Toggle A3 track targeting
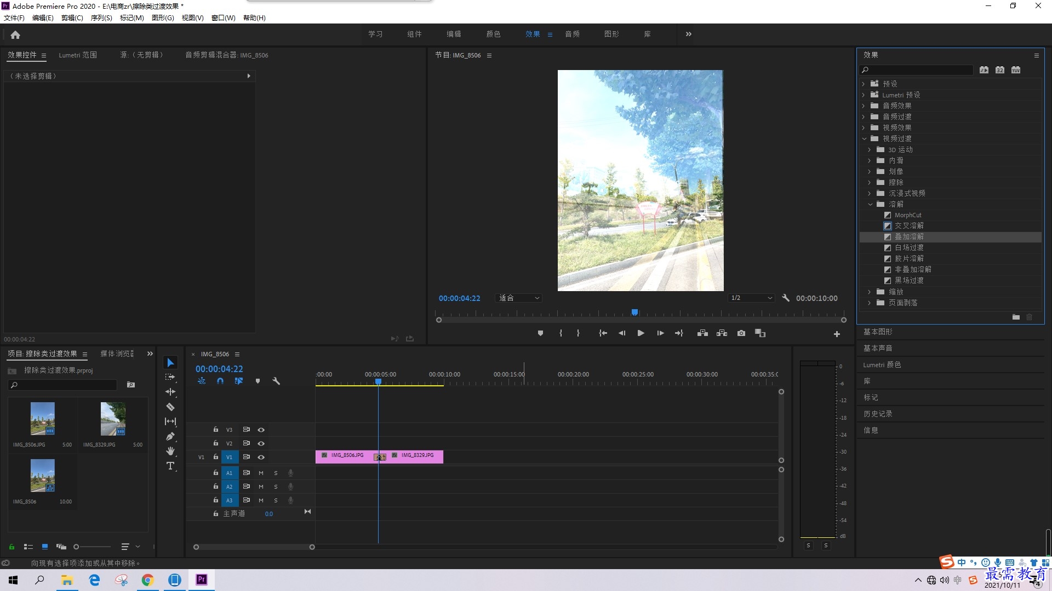 pos(229,500)
